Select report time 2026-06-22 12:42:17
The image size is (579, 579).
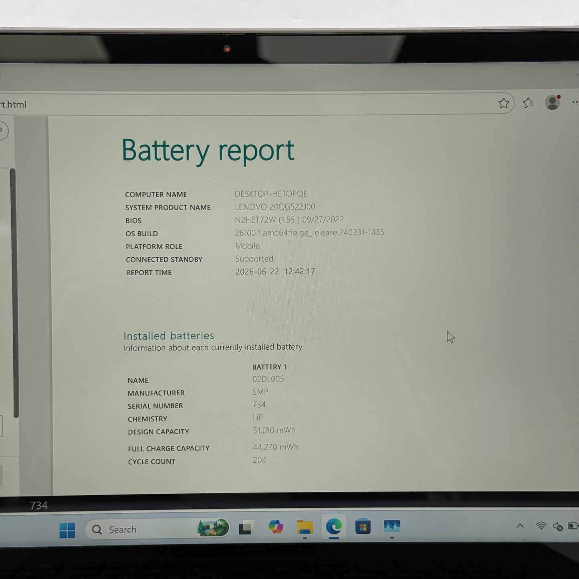click(x=275, y=272)
